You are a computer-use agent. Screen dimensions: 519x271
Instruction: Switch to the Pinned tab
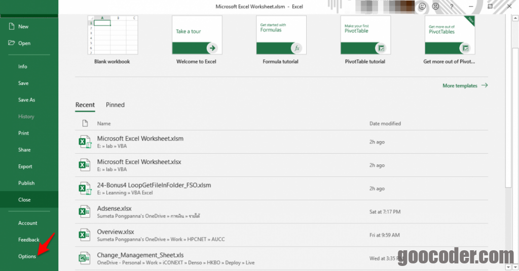(x=115, y=105)
